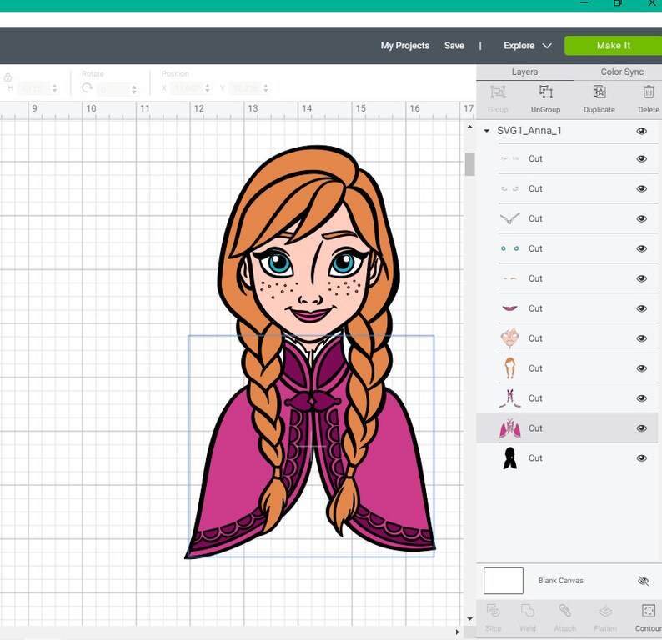The width and height of the screenshot is (662, 640).
Task: Hide the black silhouette Cut layer
Action: tap(641, 458)
